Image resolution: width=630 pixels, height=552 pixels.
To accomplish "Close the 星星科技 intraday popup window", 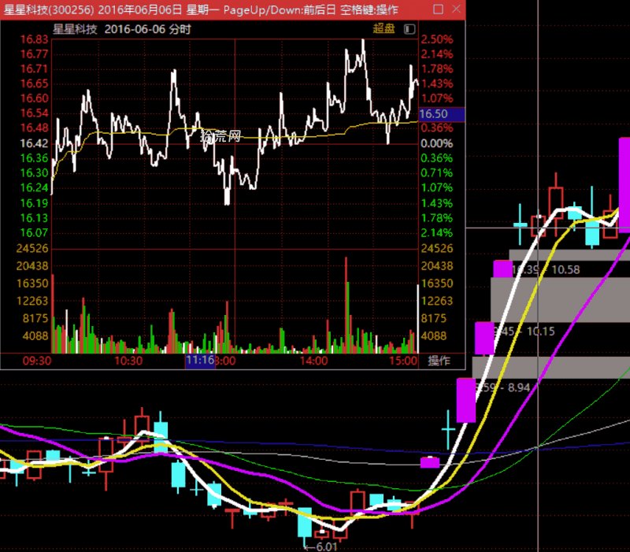I will tap(457, 9).
